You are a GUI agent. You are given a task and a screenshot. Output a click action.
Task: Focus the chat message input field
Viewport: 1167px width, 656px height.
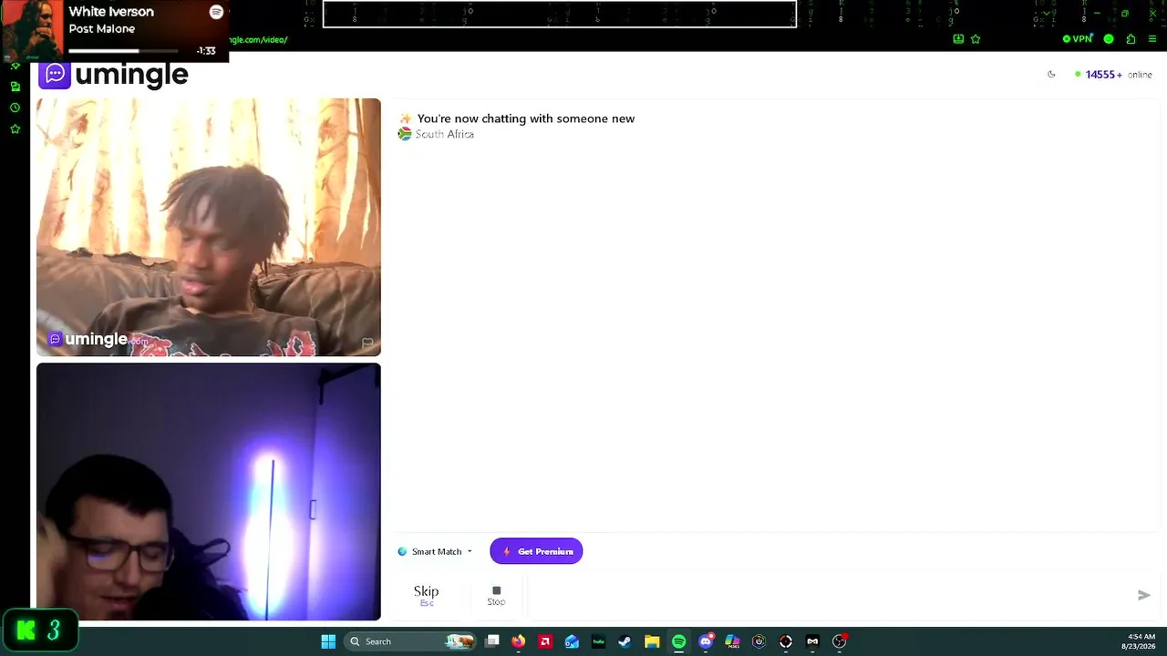pyautogui.click(x=830, y=595)
